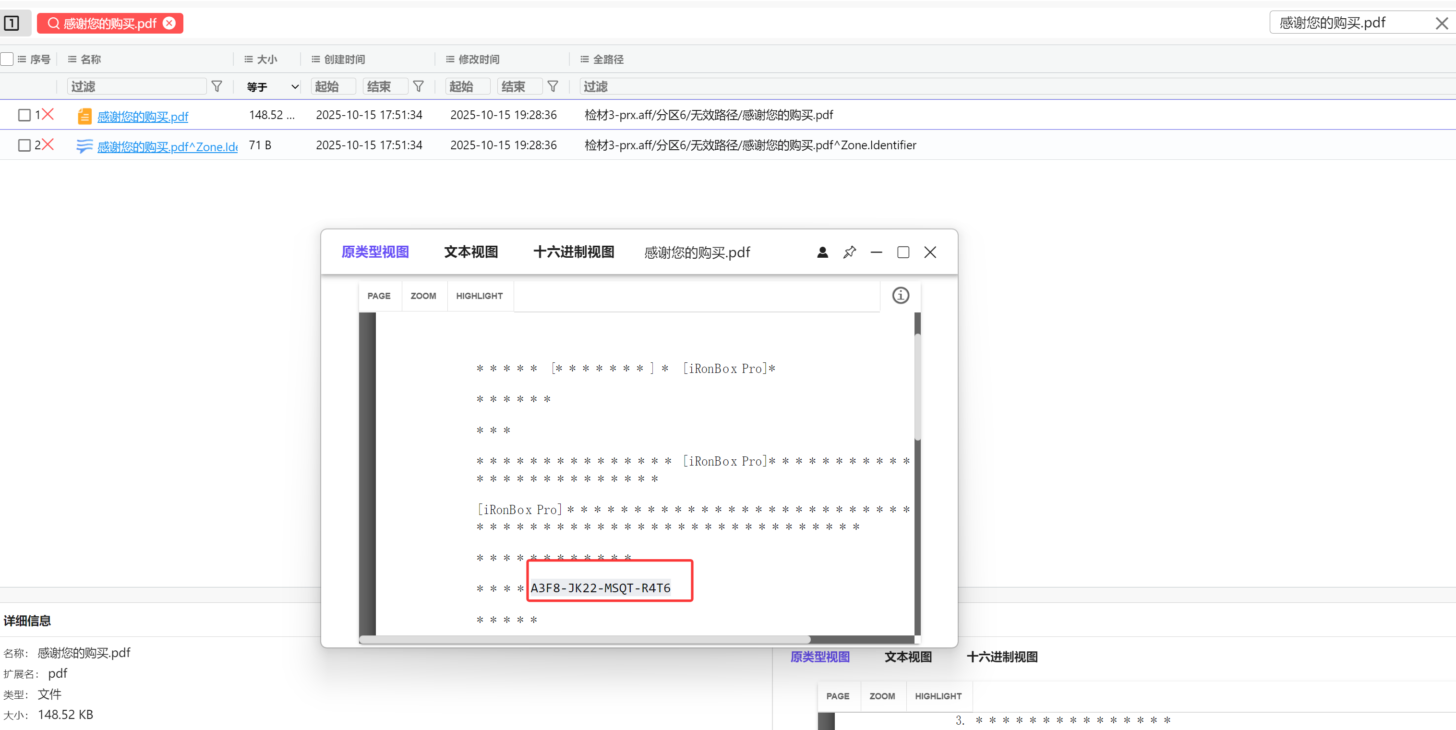Click the creation time filter funnel icon
Viewport: 1456px width, 730px height.
click(x=418, y=86)
